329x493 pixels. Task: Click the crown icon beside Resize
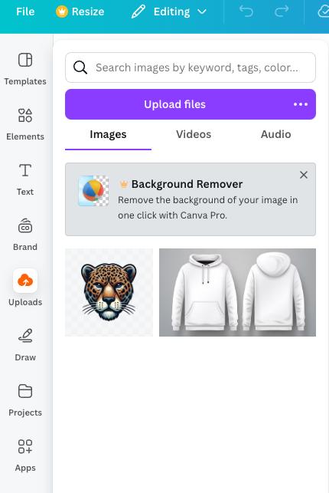(62, 12)
